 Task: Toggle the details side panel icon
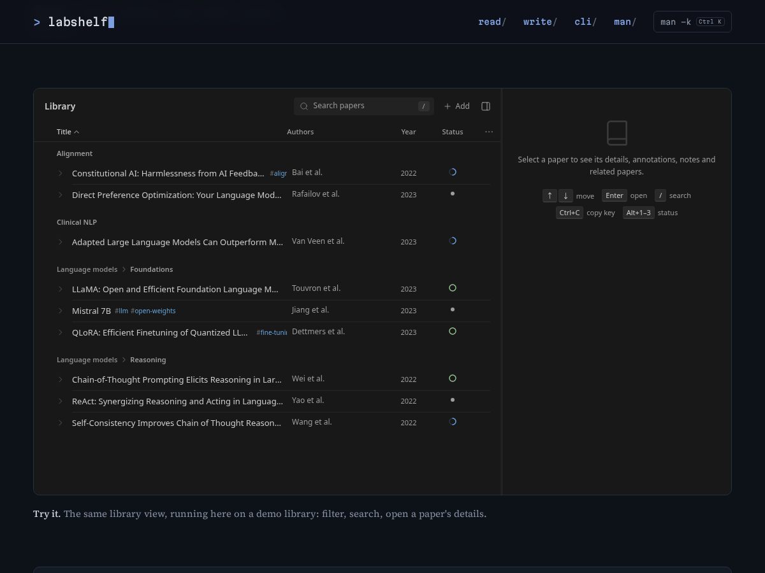[486, 106]
